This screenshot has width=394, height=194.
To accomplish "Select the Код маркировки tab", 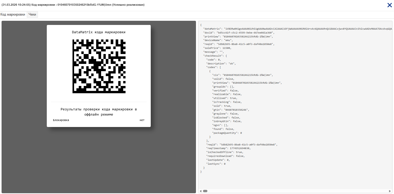I will click(x=13, y=15).
